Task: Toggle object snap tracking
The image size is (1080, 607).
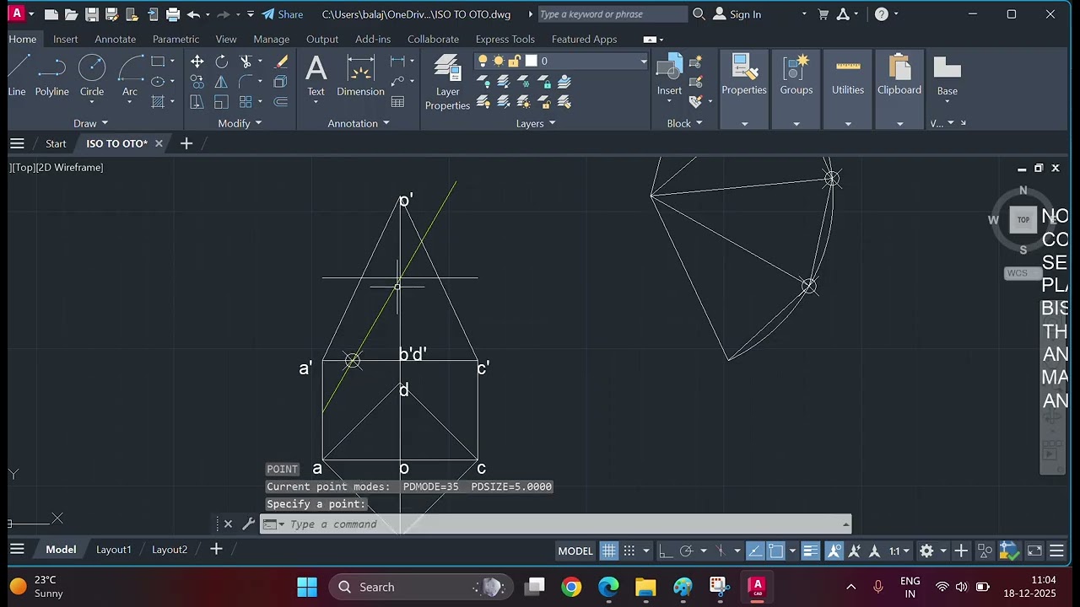Action: click(x=755, y=551)
